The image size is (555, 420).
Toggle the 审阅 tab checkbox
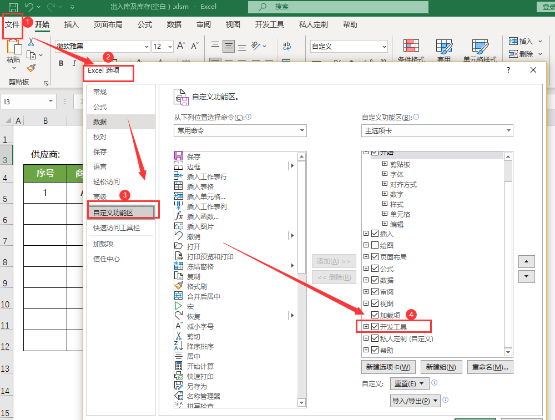click(375, 291)
